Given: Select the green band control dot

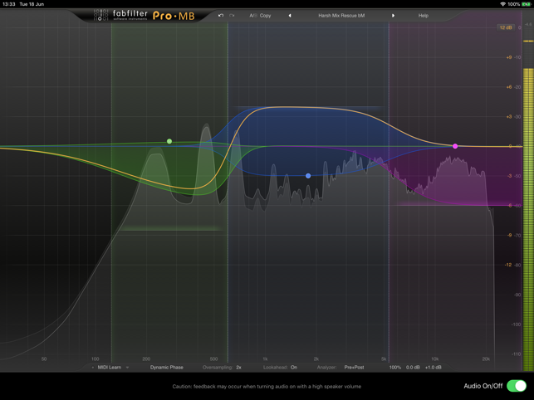Looking at the screenshot, I should tap(169, 141).
